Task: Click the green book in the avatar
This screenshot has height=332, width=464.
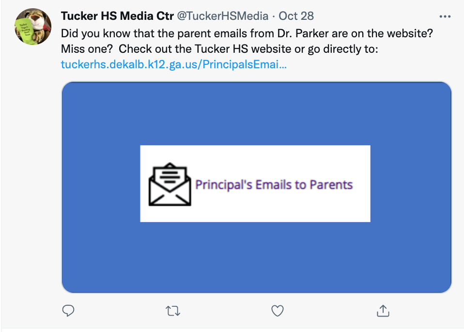Action: click(x=24, y=33)
